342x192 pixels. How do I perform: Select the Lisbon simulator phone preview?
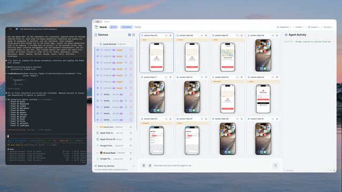coord(263,99)
